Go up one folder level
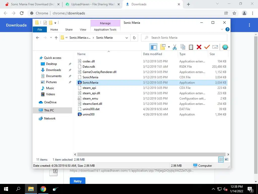The image size is (258, 194). pos(56,38)
